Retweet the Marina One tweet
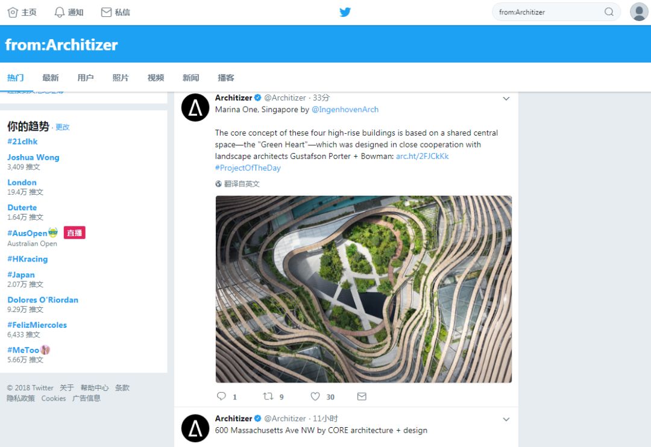This screenshot has width=651, height=447. (268, 396)
